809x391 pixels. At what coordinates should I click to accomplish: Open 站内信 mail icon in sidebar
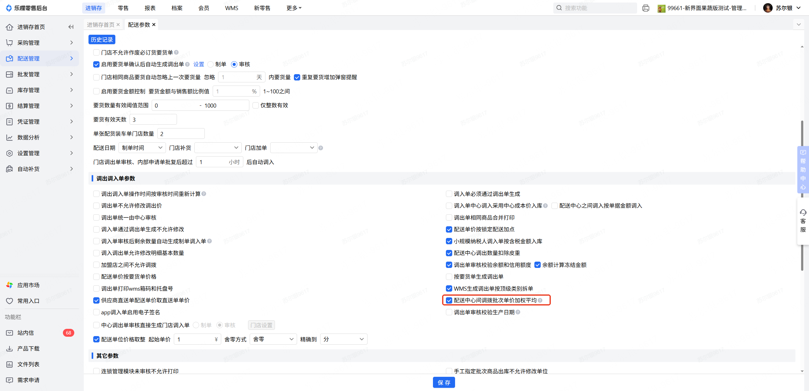tap(9, 333)
